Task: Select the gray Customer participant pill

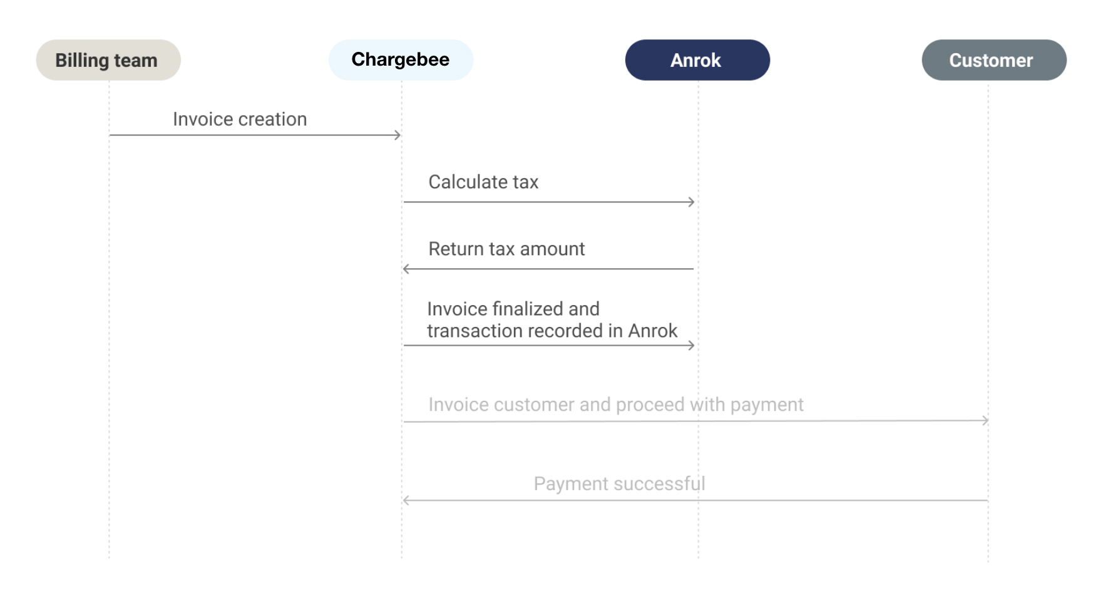Action: 994,60
